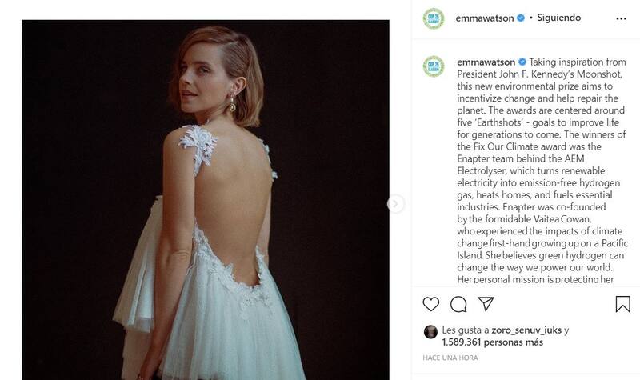
Task: Save the post with the bookmark icon
Action: click(x=622, y=304)
